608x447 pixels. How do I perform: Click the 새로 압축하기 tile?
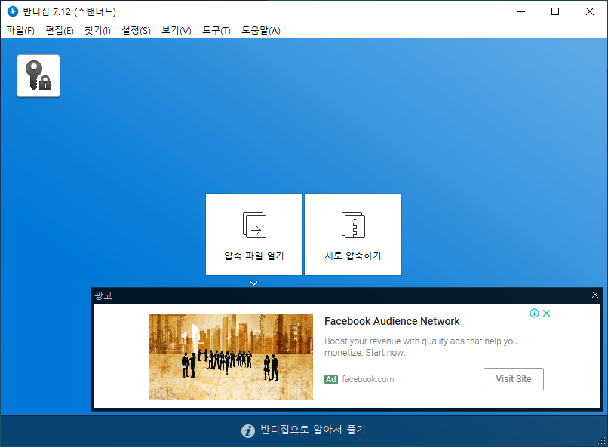pyautogui.click(x=353, y=234)
